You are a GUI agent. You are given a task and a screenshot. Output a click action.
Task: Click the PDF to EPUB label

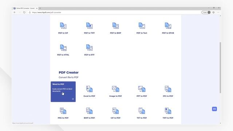(168, 33)
